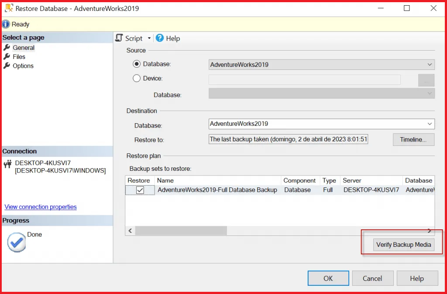Click the Restore to text field
The image size is (447, 294).
(288, 139)
